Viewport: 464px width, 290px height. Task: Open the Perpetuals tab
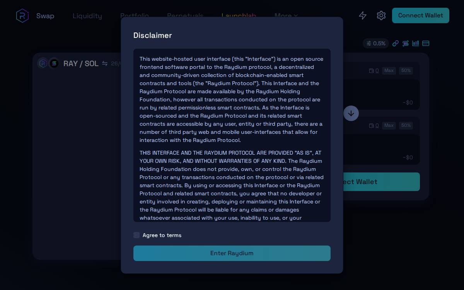tap(185, 15)
